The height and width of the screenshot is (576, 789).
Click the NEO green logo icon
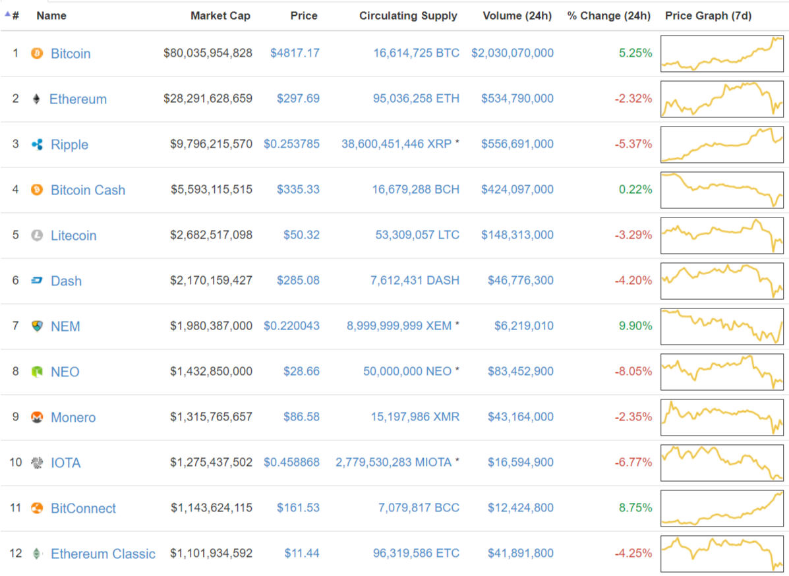37,372
